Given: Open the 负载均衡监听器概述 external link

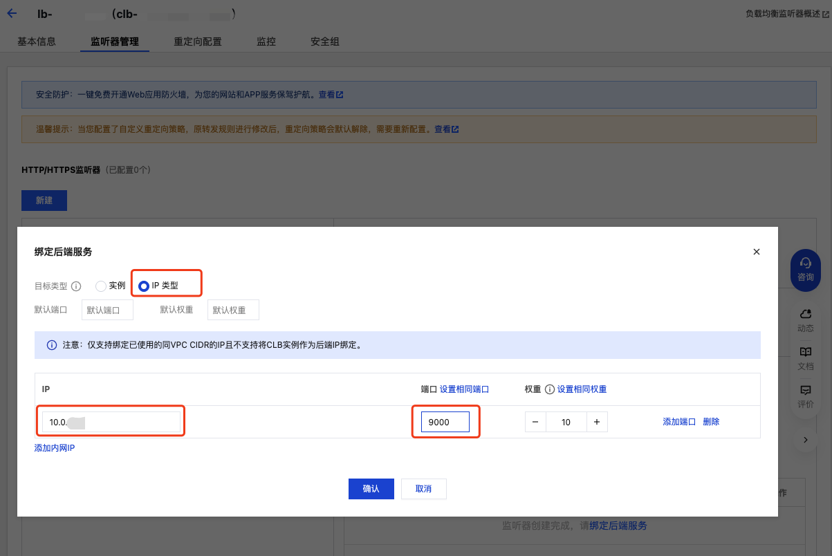Looking at the screenshot, I should pyautogui.click(x=788, y=13).
